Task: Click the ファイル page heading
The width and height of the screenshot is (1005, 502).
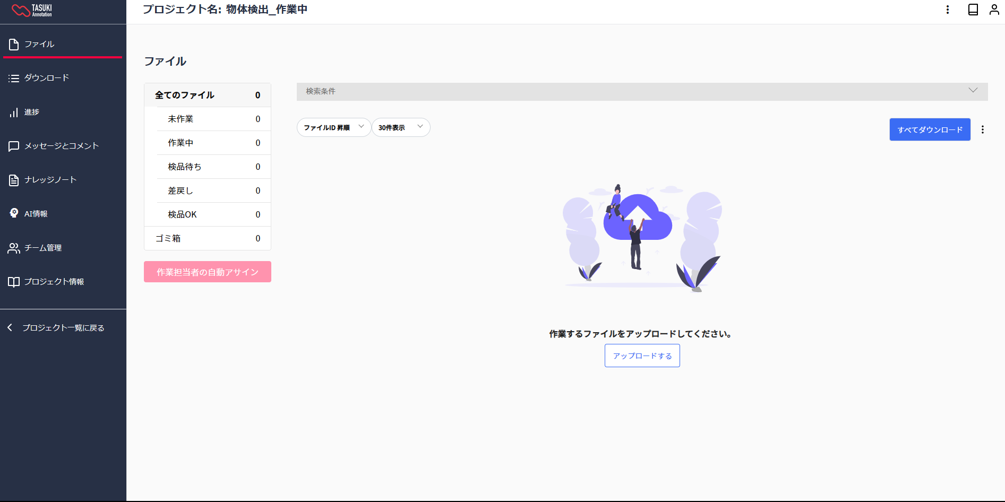Action: click(165, 61)
